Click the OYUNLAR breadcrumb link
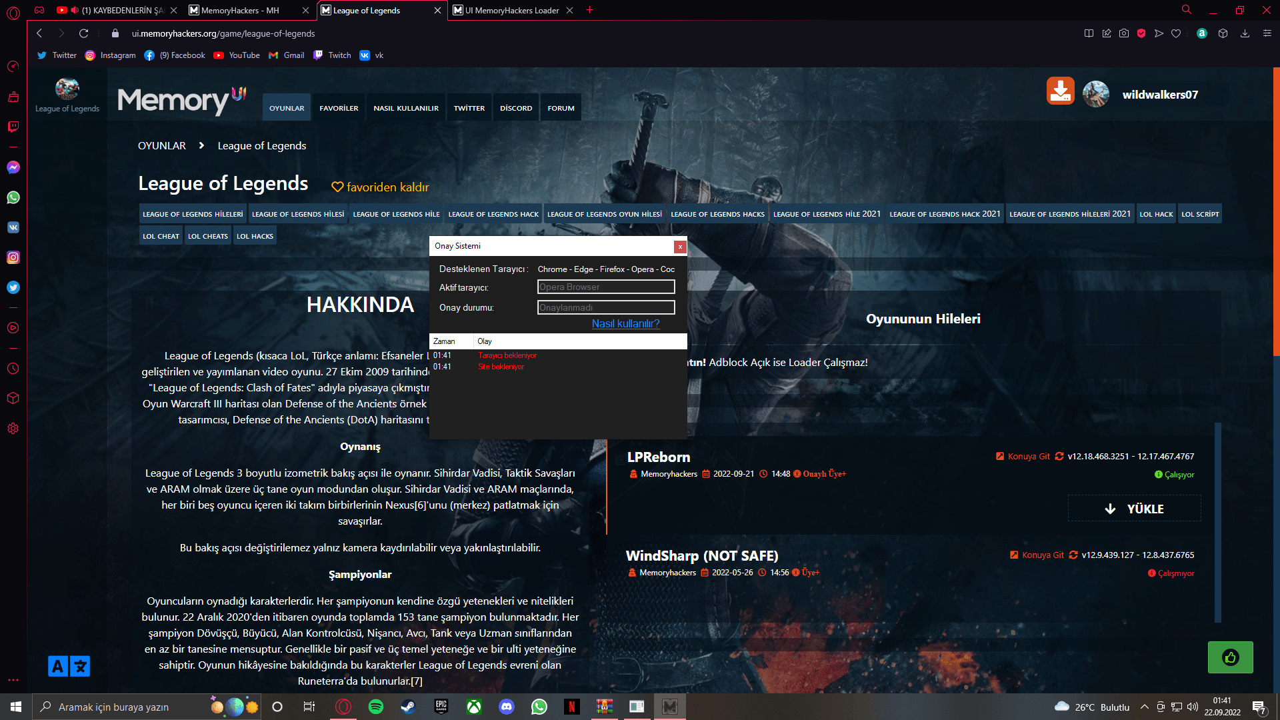 pyautogui.click(x=162, y=146)
